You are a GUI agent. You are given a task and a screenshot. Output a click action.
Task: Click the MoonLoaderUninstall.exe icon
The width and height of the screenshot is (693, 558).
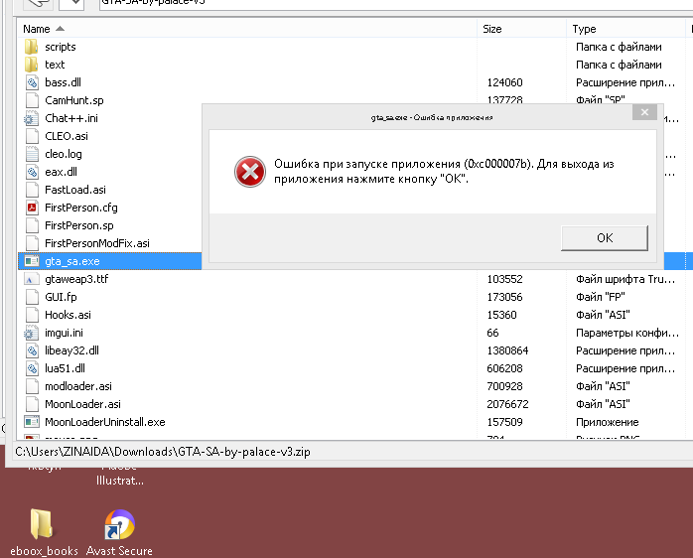click(x=31, y=422)
